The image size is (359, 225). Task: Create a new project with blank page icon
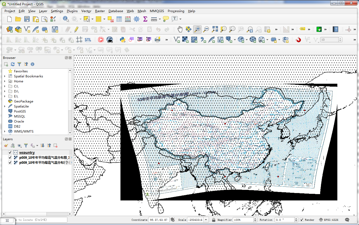click(10, 19)
